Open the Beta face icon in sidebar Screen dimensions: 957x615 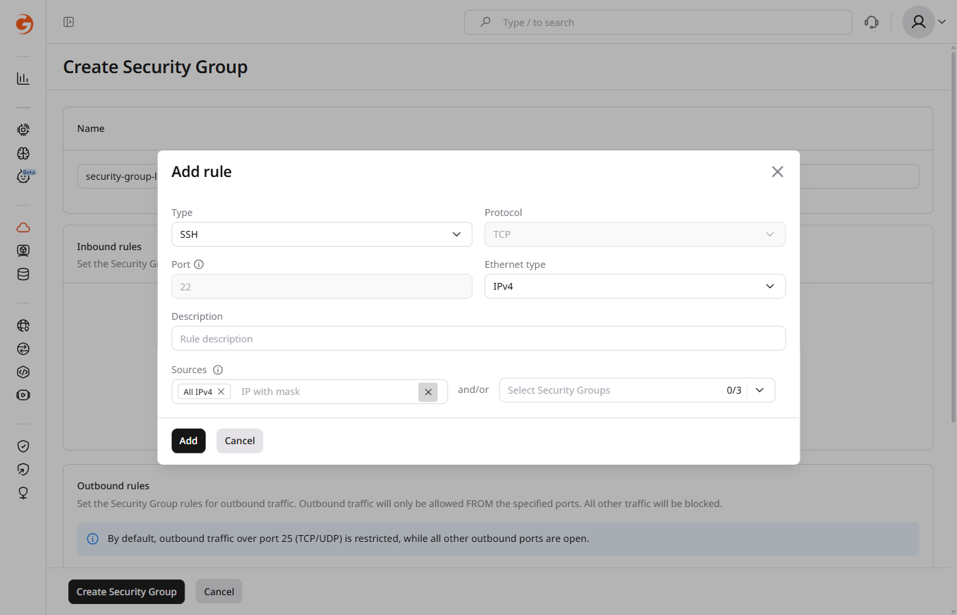coord(25,176)
